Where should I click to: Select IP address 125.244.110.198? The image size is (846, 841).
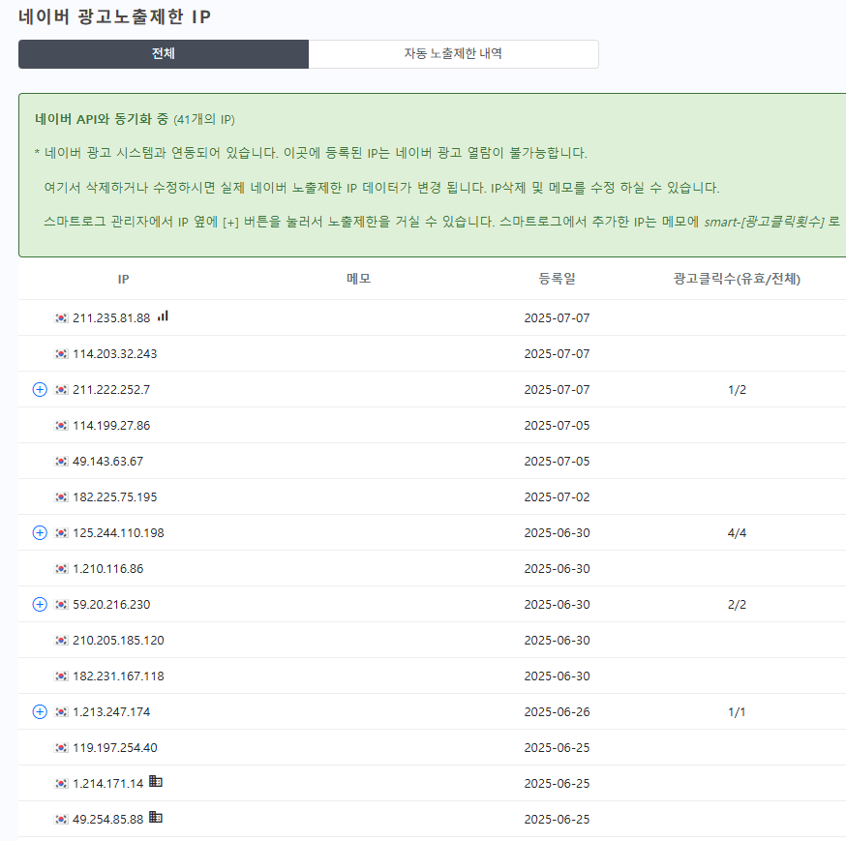pos(119,533)
